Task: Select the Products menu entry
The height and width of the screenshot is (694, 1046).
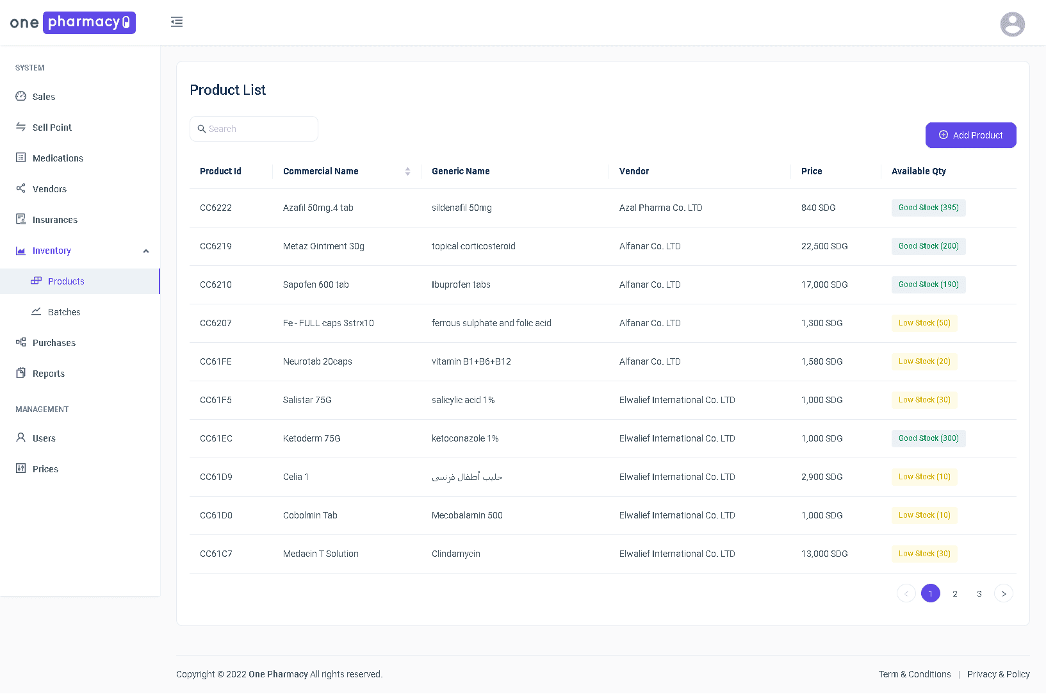Action: click(x=67, y=281)
